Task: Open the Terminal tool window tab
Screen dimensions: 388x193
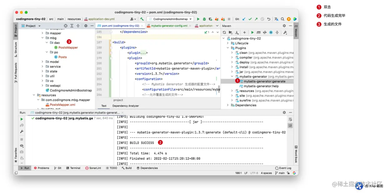Action: pos(73,168)
